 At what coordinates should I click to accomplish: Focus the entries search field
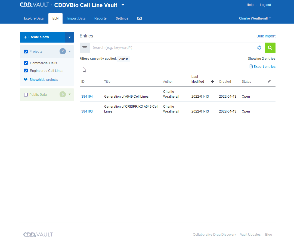pyautogui.click(x=174, y=48)
